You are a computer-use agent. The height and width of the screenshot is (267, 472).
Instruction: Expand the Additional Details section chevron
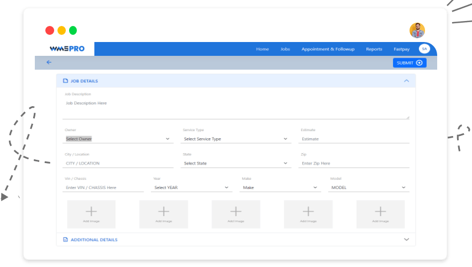(x=406, y=240)
